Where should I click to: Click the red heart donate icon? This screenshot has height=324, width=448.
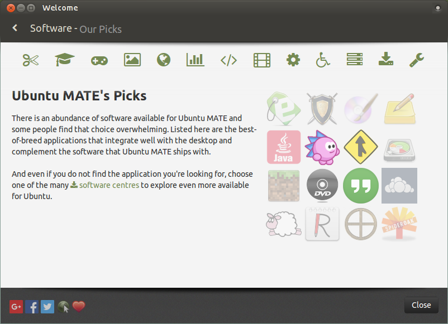(x=79, y=307)
